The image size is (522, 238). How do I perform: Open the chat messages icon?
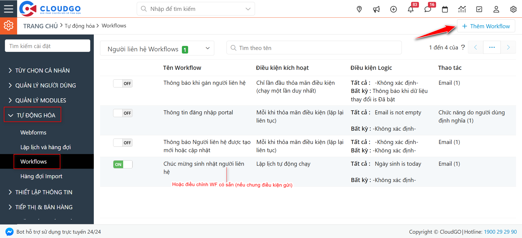coord(428,9)
